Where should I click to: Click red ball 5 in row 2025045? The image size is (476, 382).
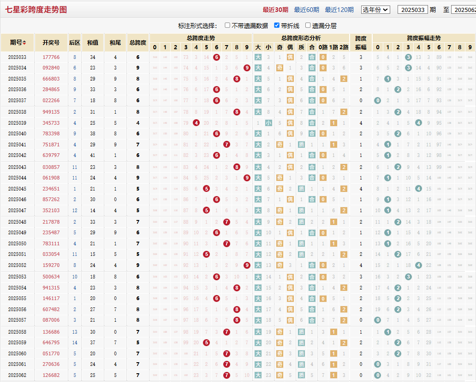(x=207, y=189)
